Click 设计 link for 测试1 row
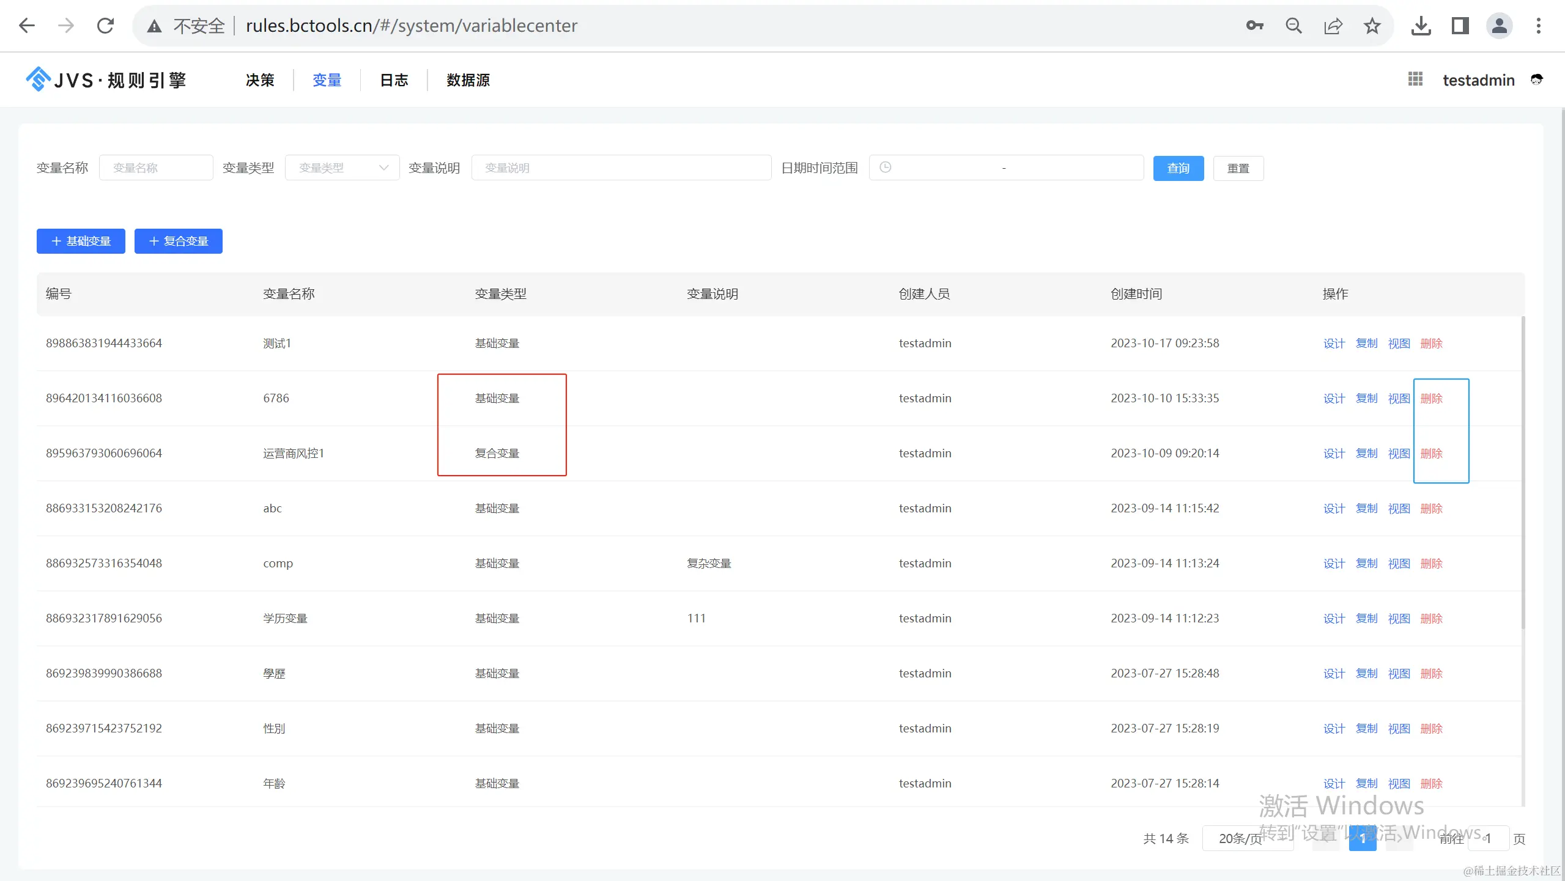 (x=1334, y=344)
